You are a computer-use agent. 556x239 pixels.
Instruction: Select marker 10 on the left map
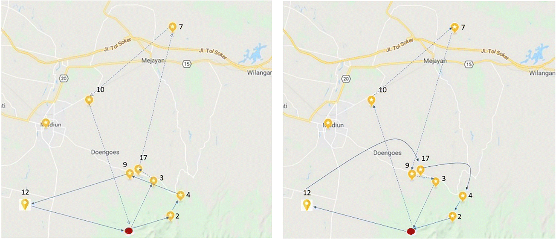click(x=89, y=101)
